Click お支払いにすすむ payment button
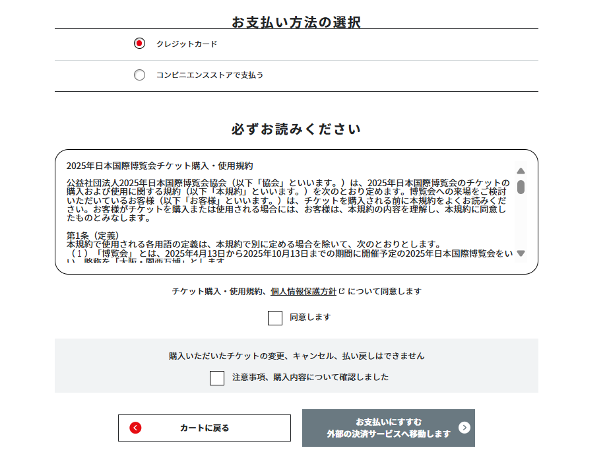This screenshot has width=607, height=460. [x=388, y=428]
